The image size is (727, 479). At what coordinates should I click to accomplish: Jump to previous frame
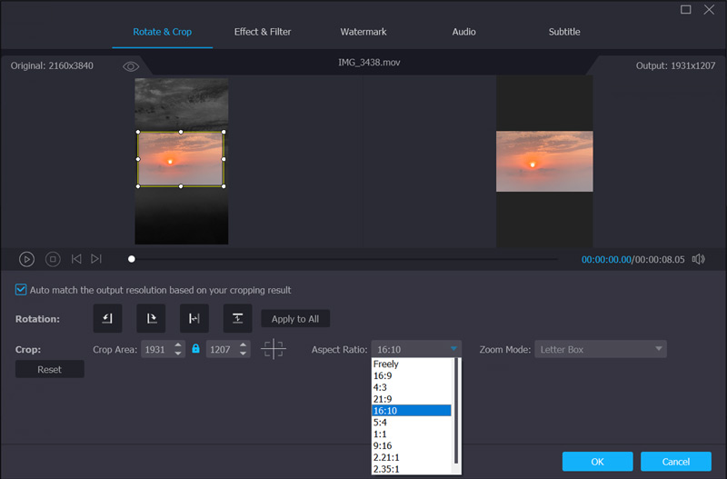tap(76, 259)
